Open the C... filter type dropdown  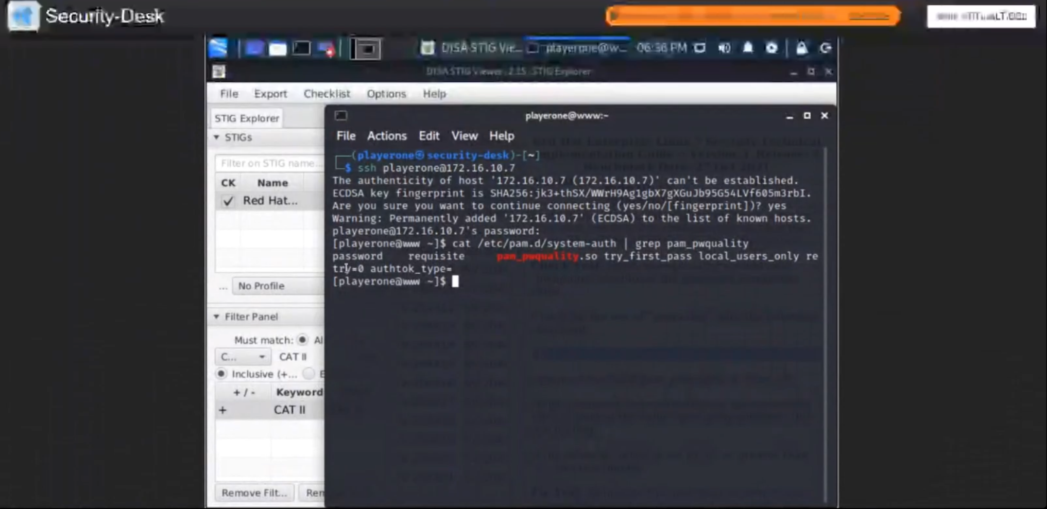tap(243, 357)
